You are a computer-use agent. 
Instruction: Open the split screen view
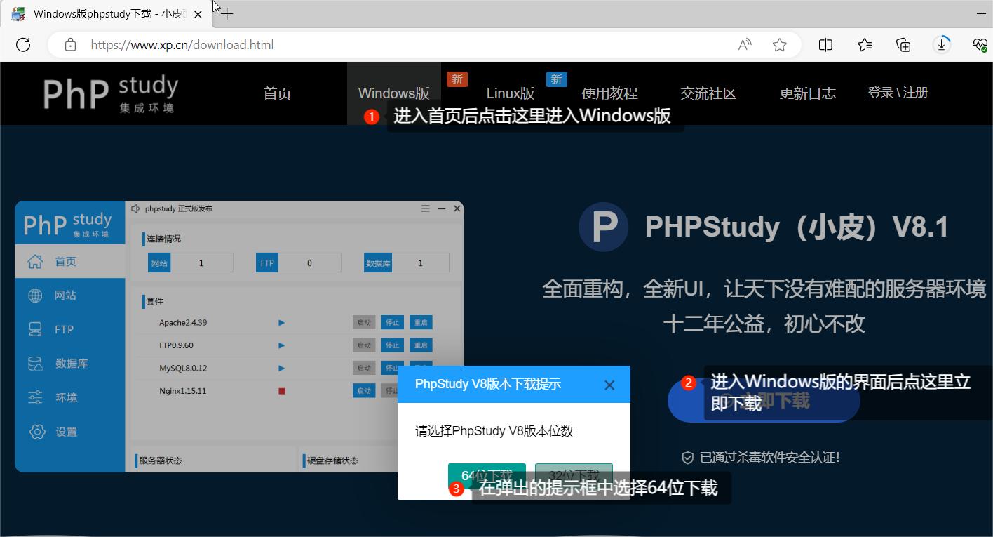click(x=825, y=44)
